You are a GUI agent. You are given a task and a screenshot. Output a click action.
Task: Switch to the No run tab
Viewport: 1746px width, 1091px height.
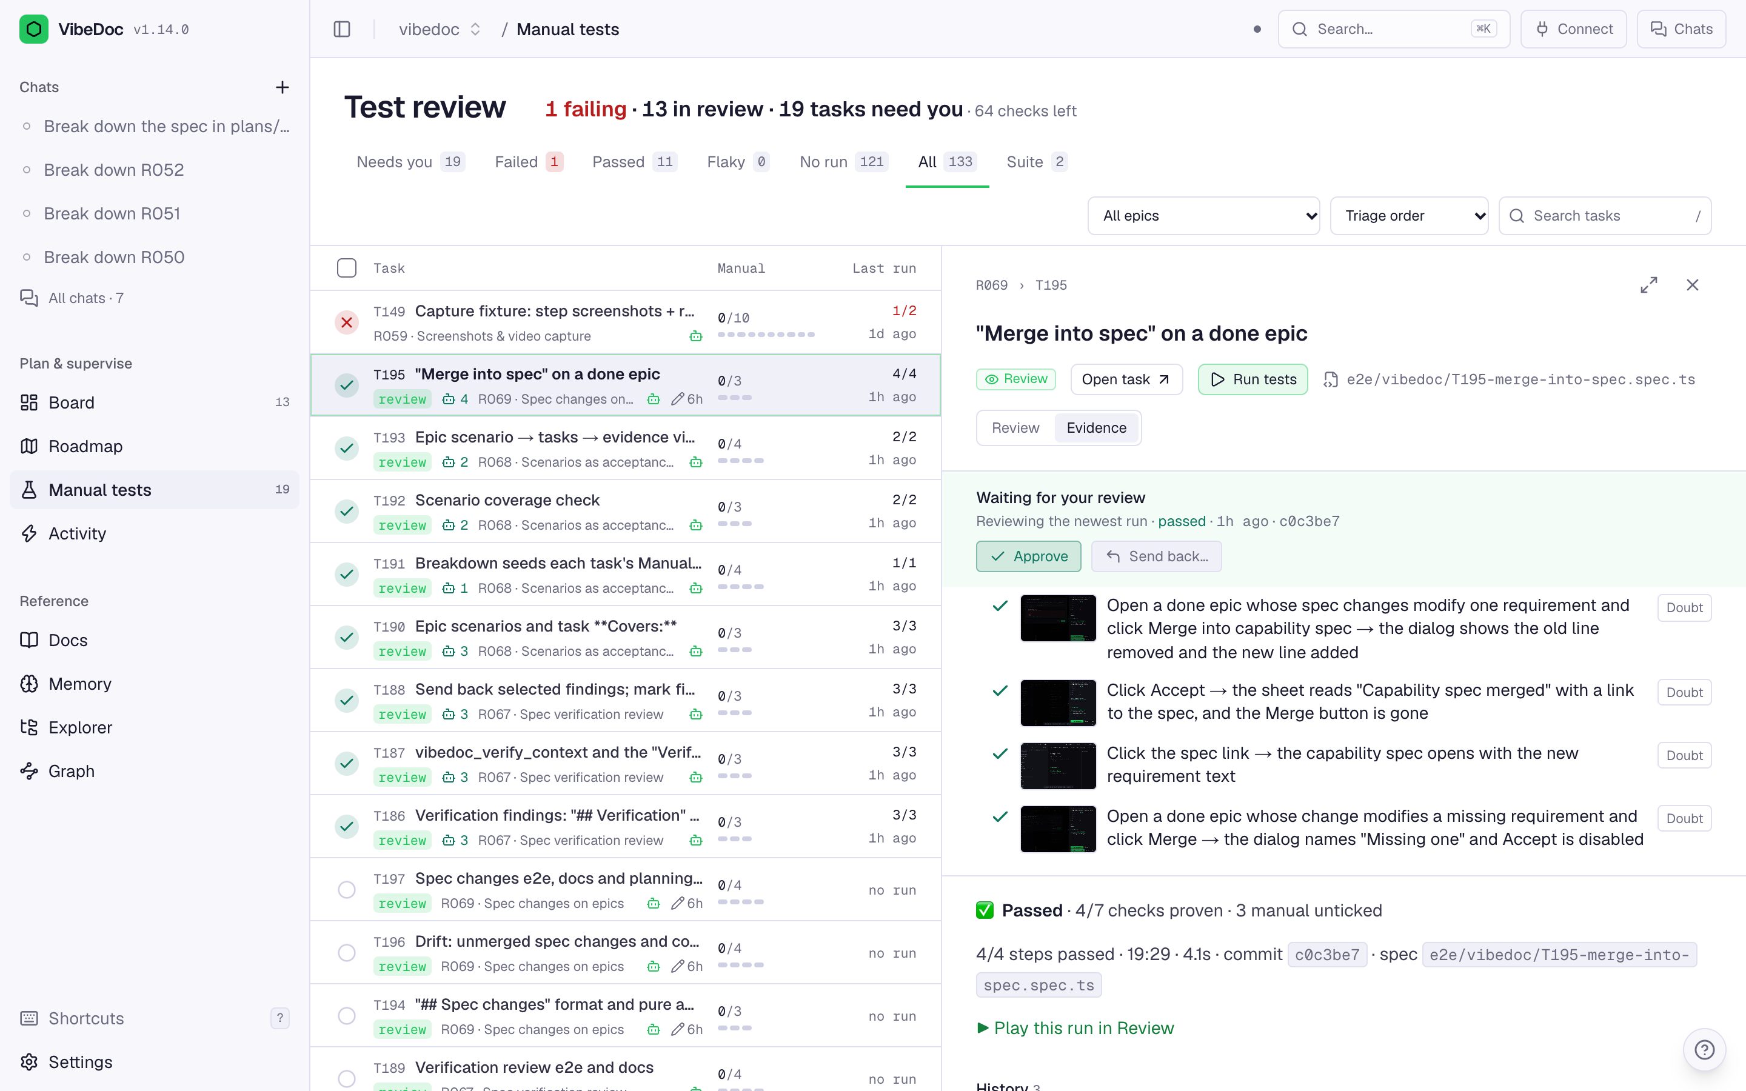pyautogui.click(x=843, y=162)
